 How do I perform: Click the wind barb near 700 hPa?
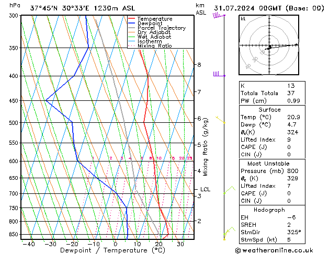coord(228,191)
